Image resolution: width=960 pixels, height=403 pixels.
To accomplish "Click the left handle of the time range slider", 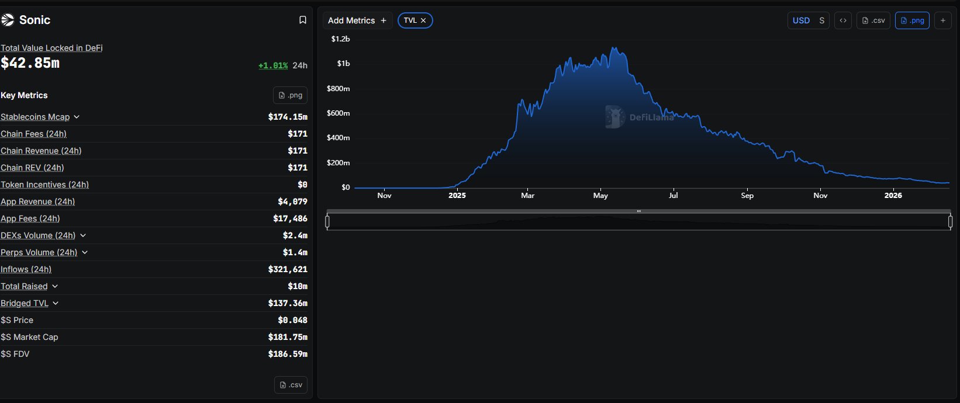I will point(327,221).
